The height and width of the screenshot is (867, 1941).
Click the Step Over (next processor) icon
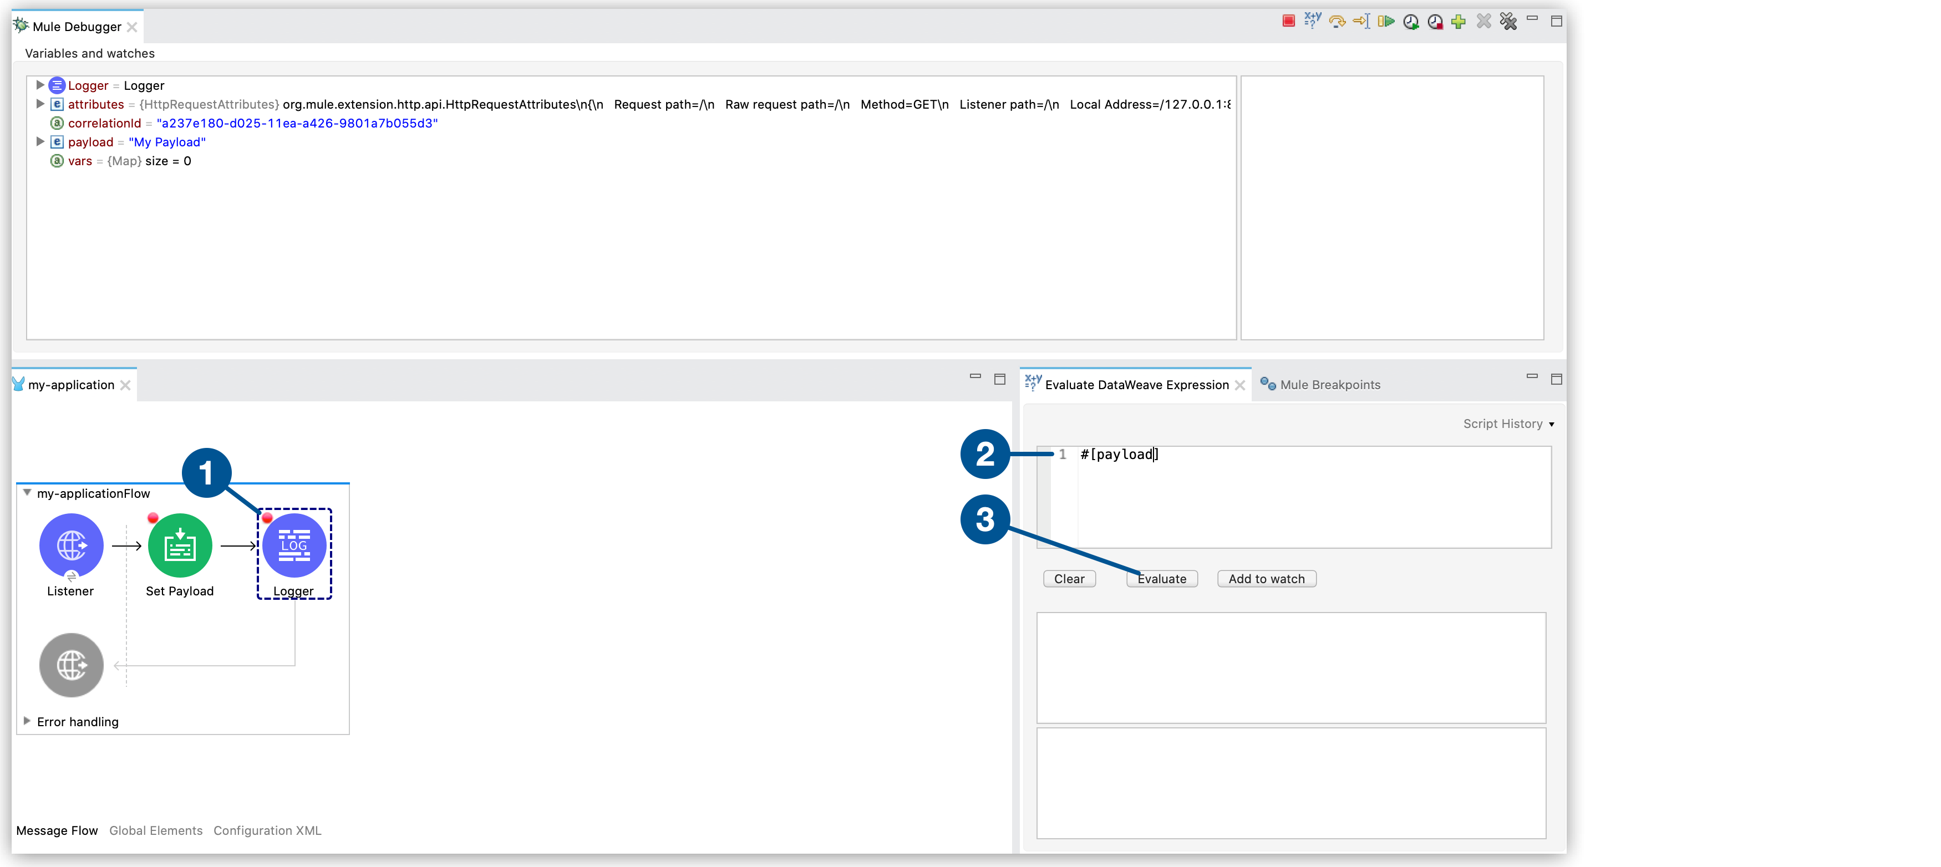click(1338, 21)
